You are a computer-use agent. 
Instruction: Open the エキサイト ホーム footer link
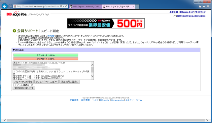(134, 100)
